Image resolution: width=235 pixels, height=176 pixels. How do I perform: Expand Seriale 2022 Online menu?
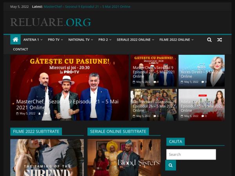pos(136,40)
